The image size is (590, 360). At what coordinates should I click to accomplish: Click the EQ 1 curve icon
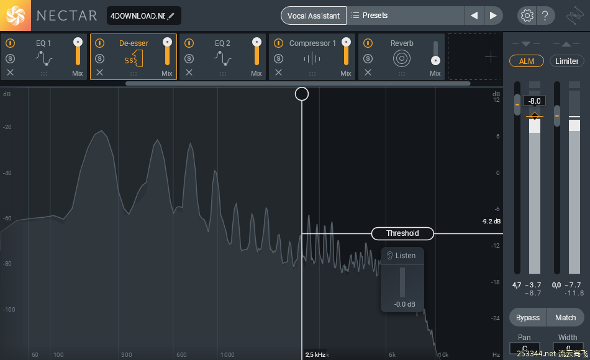click(43, 58)
